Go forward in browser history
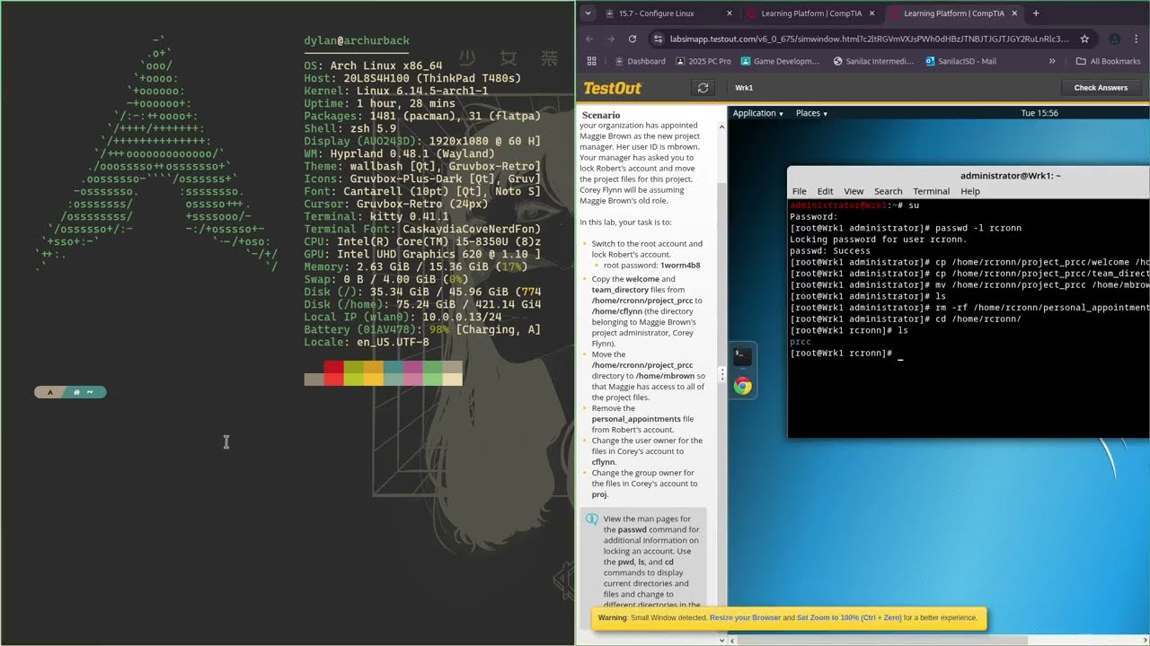The width and height of the screenshot is (1150, 646). 611,39
